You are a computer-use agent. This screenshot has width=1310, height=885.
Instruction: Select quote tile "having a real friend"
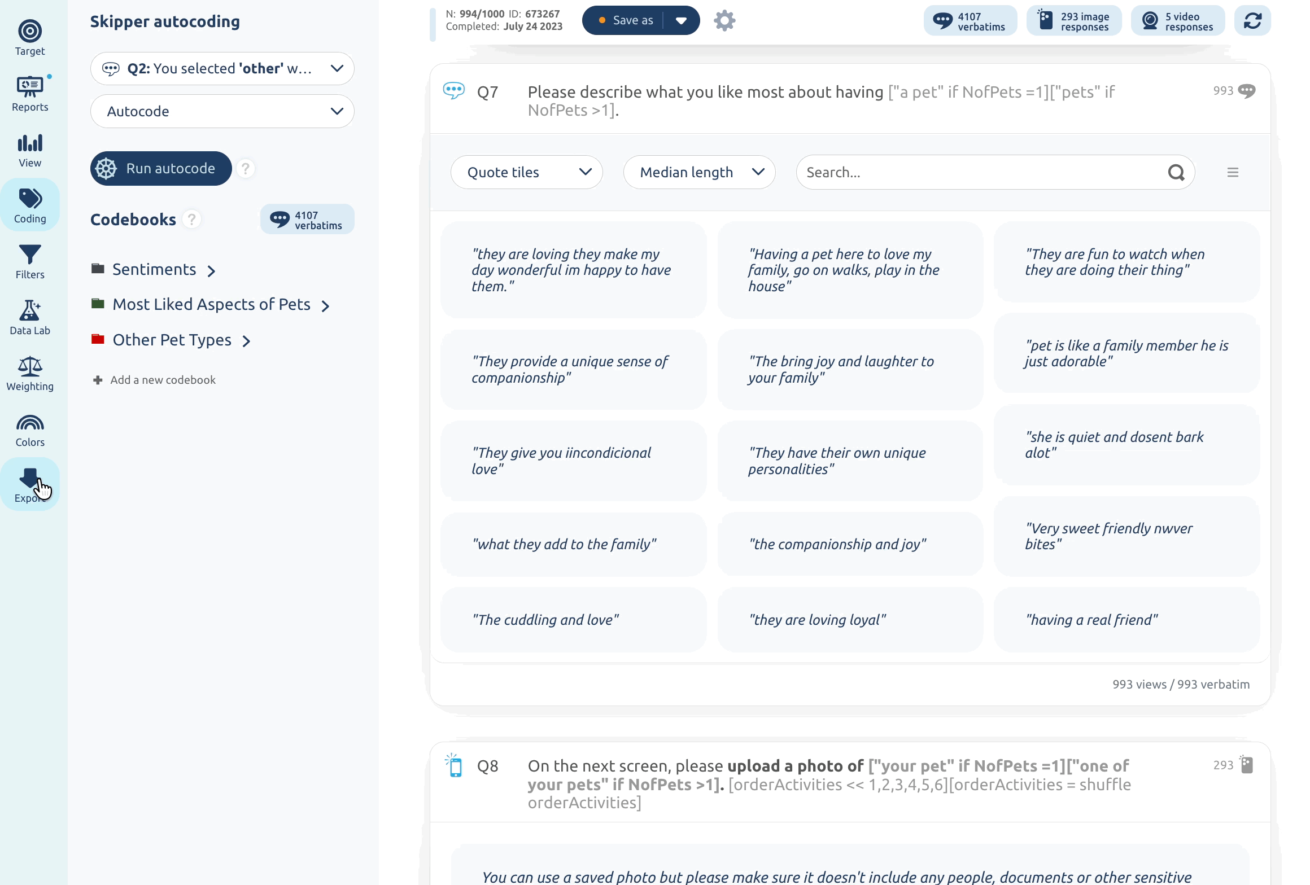pyautogui.click(x=1126, y=620)
